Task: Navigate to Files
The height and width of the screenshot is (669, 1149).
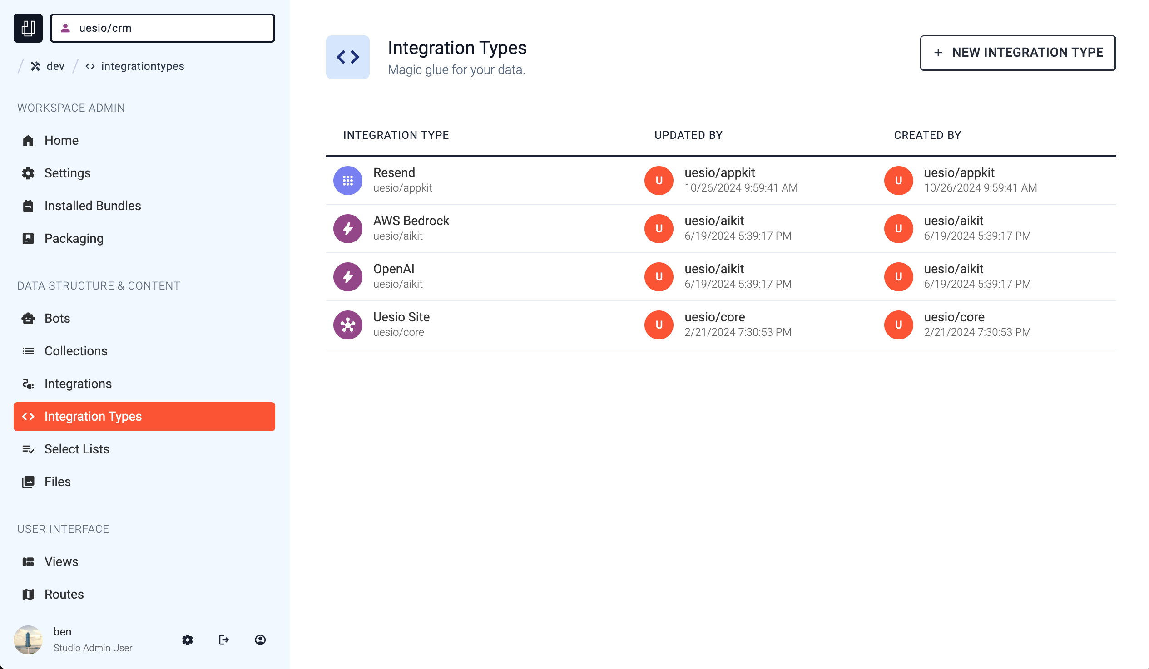Action: (x=144, y=482)
